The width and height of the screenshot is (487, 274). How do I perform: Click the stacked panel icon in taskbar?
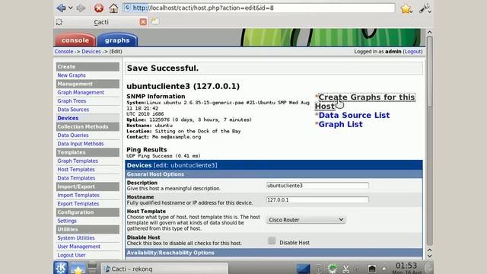point(92,268)
